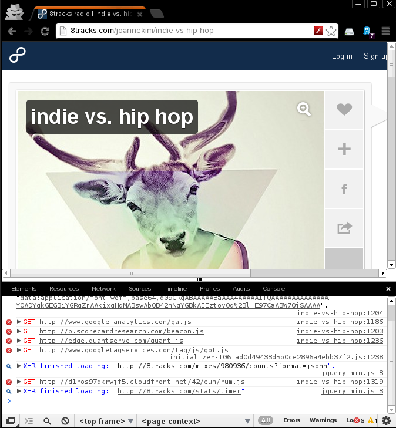
Task: Open the DevTools search magnifier
Action: [47, 421]
